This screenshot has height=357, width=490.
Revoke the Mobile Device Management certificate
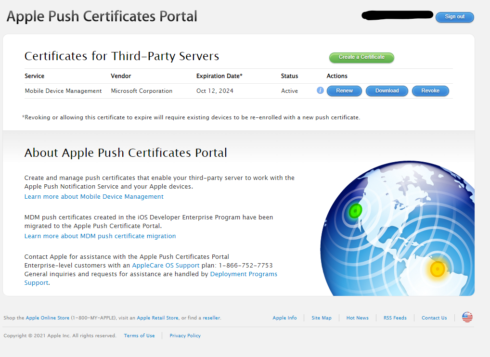(430, 91)
